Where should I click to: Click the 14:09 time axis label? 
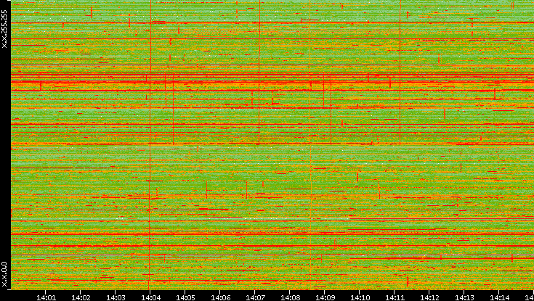point(325,297)
